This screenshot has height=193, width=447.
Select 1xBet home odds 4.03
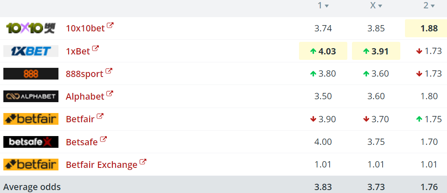pos(323,51)
